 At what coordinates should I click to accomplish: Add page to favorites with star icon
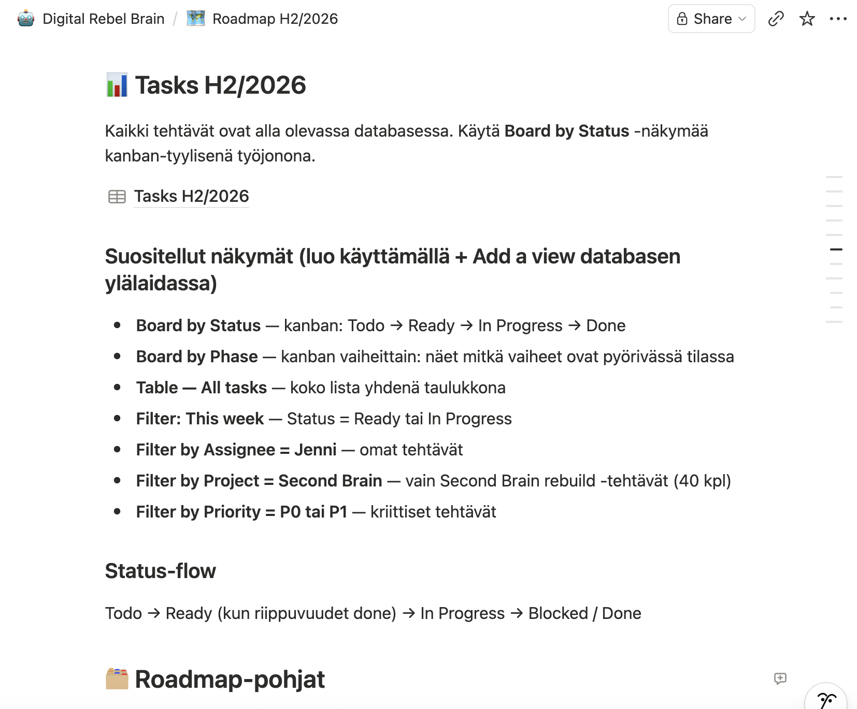tap(807, 19)
